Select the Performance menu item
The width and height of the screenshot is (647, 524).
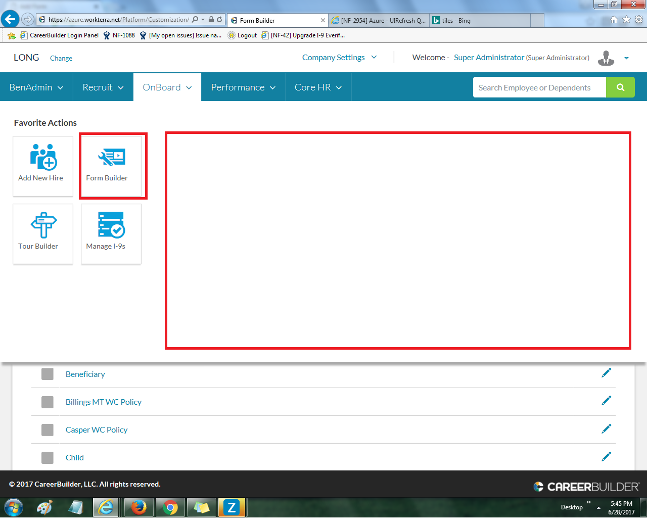pos(243,87)
